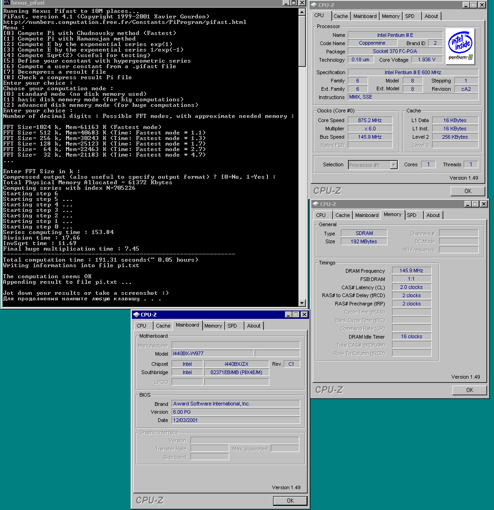The width and height of the screenshot is (494, 510).
Task: Open Mainboard tab in Memory CPU-Z window
Action: coord(367,215)
